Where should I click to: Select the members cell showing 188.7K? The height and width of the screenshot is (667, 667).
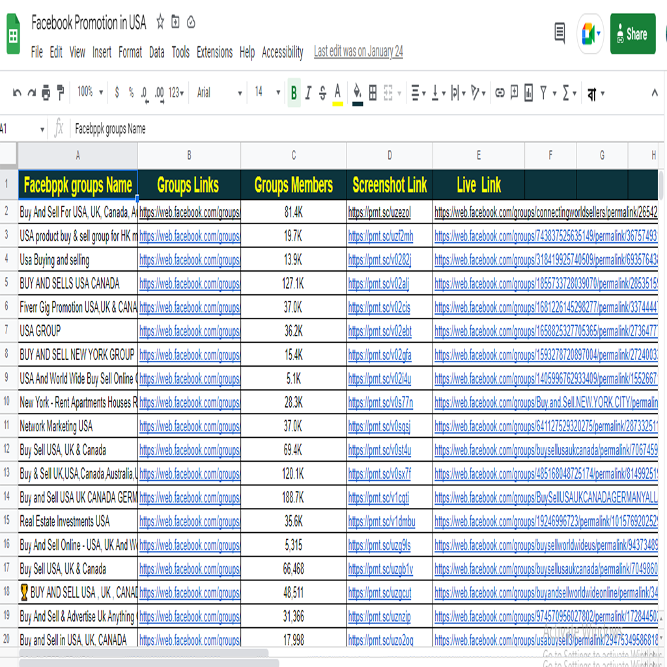[x=294, y=498]
